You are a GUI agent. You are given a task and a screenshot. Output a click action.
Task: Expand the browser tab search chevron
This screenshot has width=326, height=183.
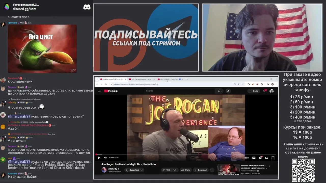pyautogui.click(x=97, y=79)
